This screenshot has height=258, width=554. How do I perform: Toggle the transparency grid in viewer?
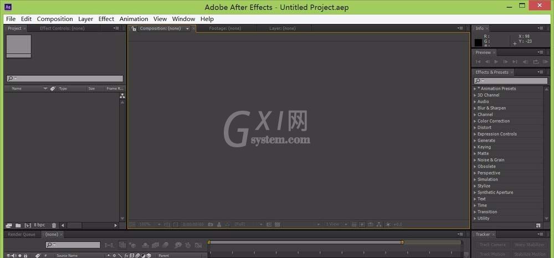coord(278,224)
